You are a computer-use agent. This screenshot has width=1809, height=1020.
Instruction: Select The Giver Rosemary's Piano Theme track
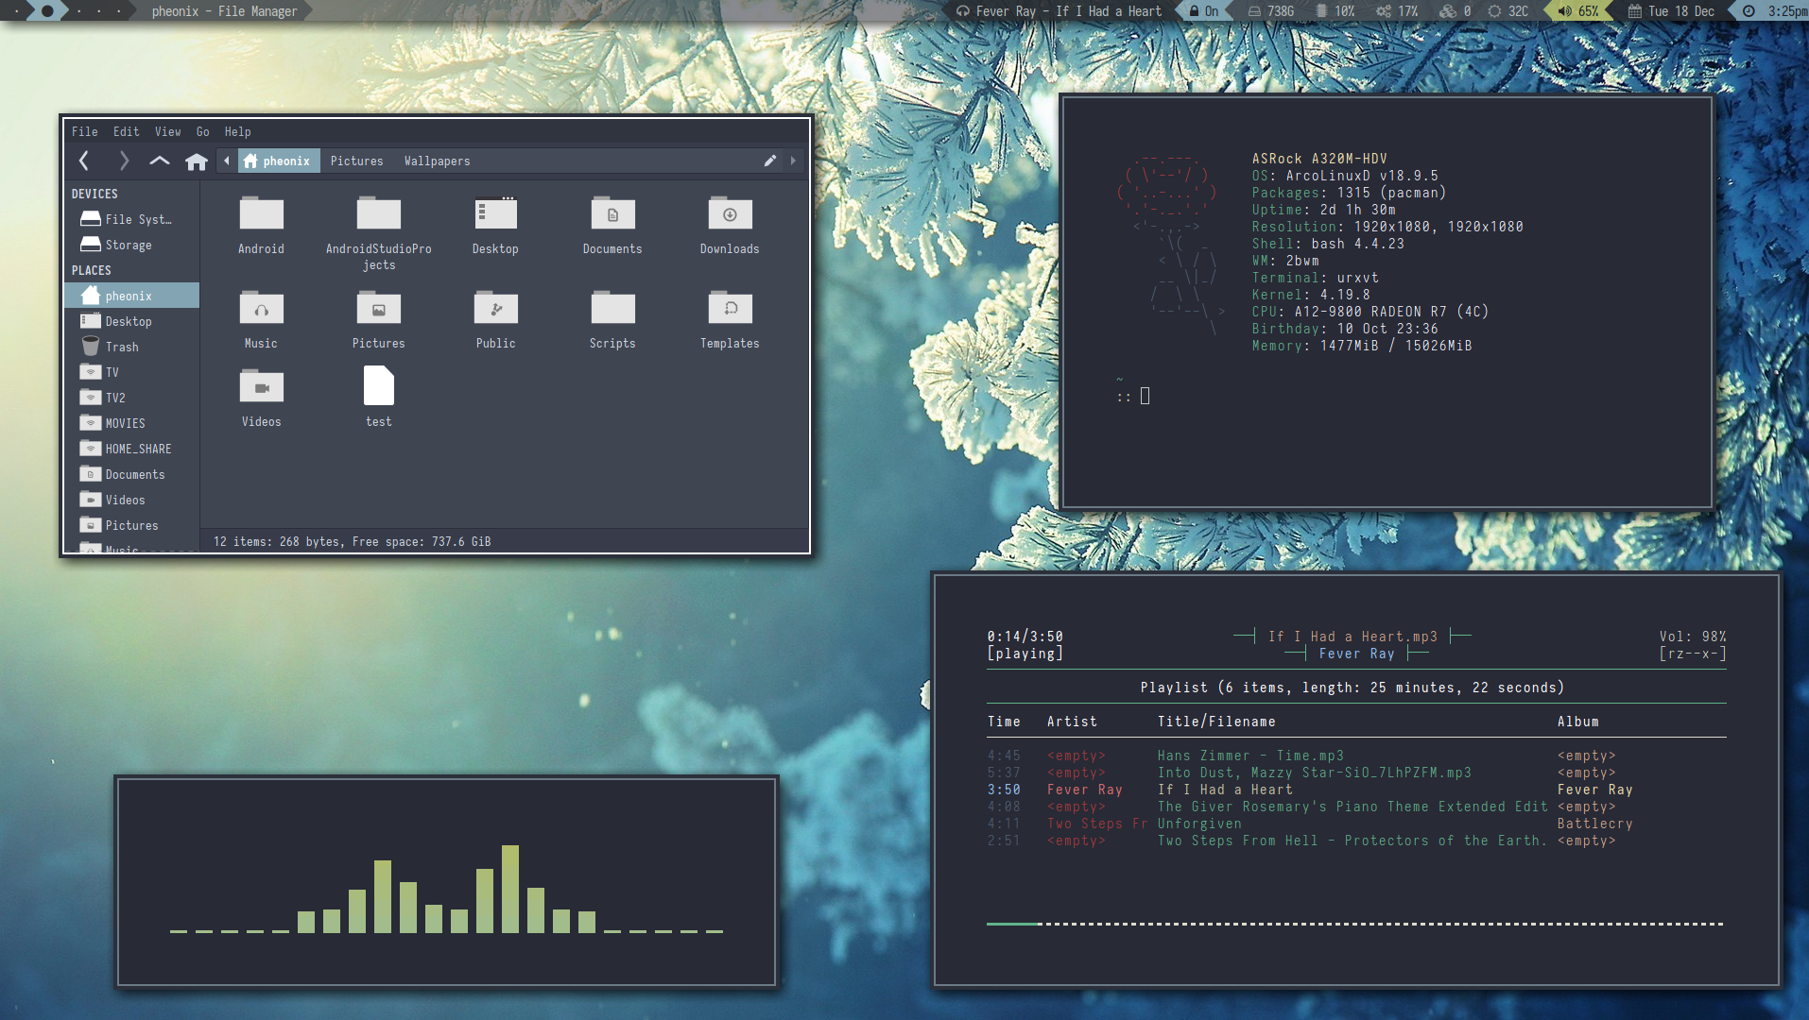tap(1355, 807)
